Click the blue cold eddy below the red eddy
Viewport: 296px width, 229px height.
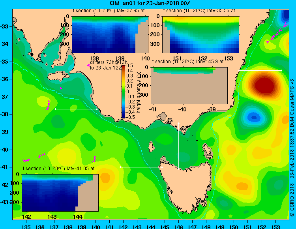pos(254,118)
